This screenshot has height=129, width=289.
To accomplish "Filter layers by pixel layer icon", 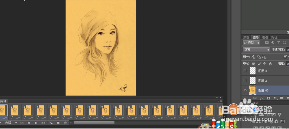I will pos(267,43).
